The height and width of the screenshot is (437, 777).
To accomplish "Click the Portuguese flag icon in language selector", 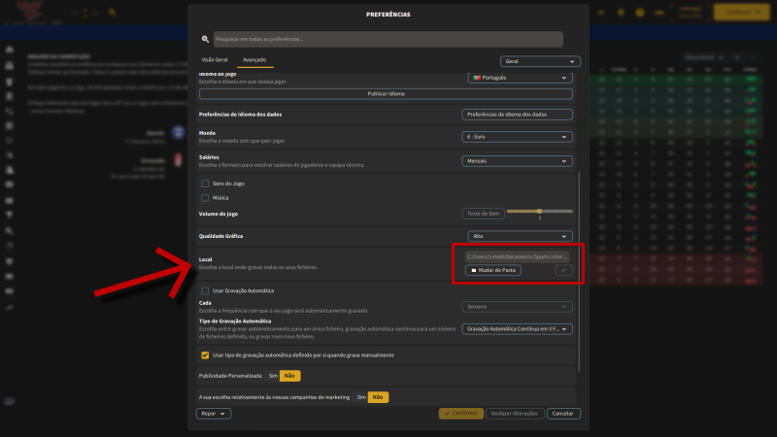I will coord(477,77).
